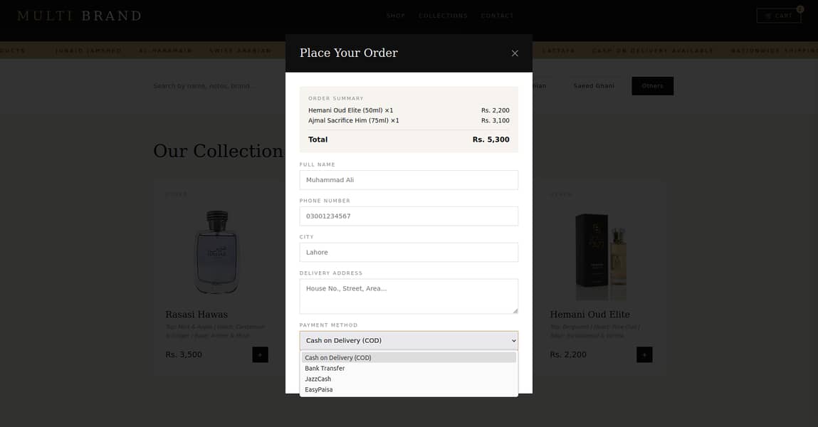Add Hemani Oud Elite to cart
Viewport: 818px width, 427px height.
pos(644,354)
